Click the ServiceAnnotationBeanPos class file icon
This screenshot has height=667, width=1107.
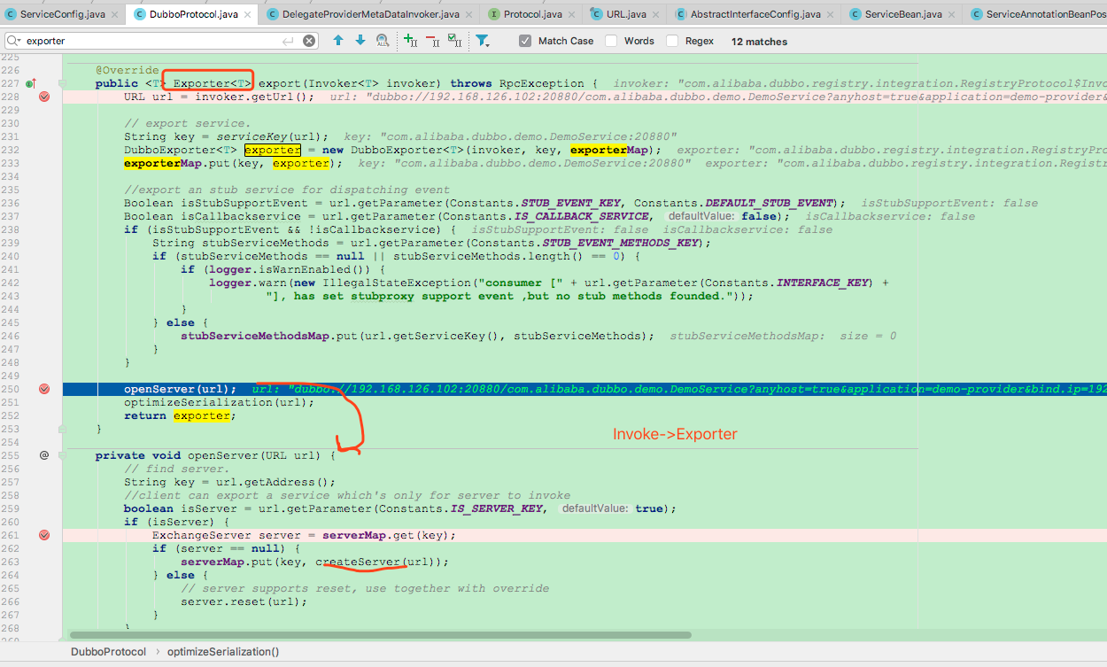(976, 14)
